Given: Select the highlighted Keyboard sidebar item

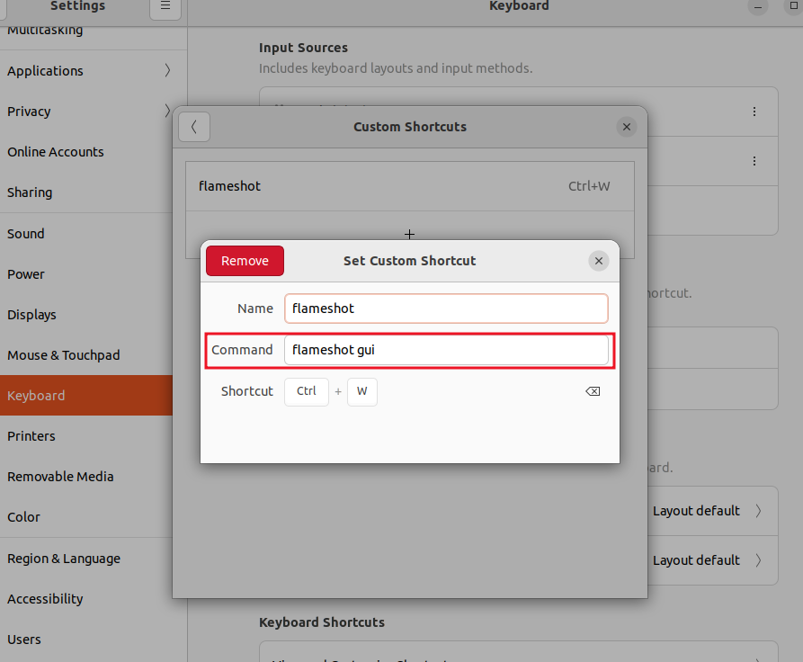Looking at the screenshot, I should [86, 396].
